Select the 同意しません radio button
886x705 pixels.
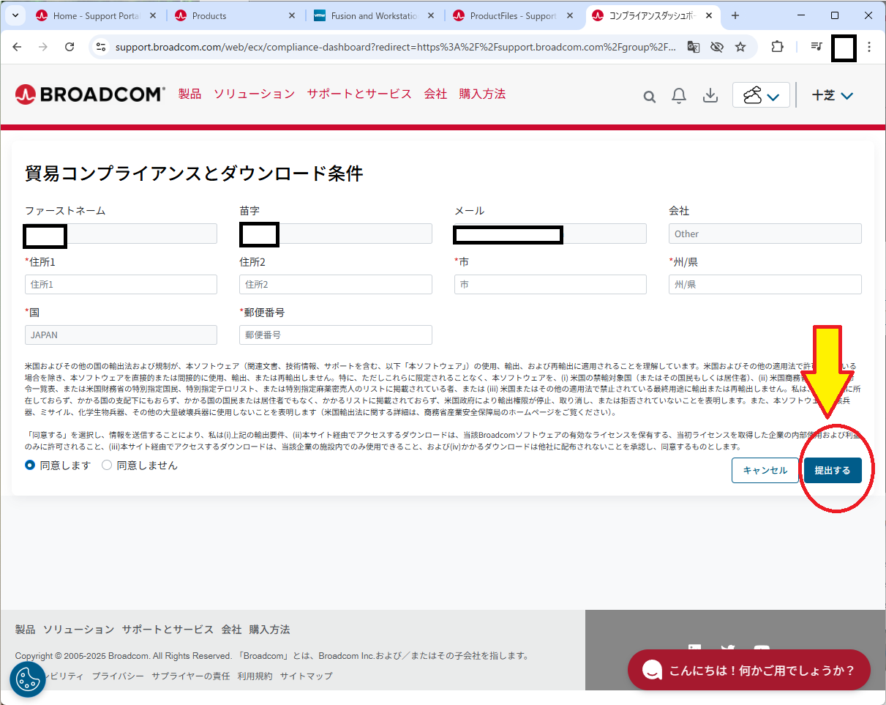[x=107, y=465]
